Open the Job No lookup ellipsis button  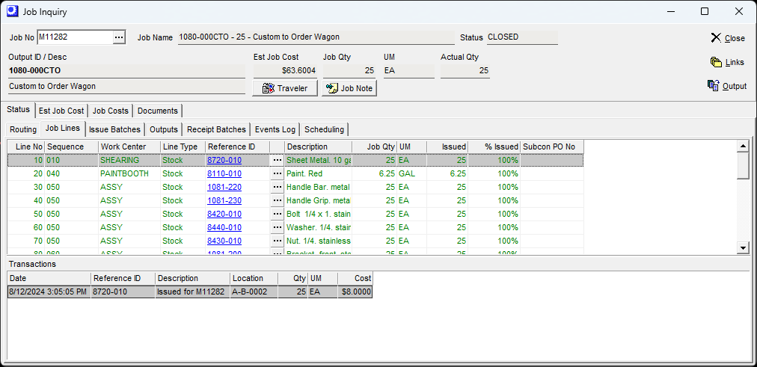tap(119, 37)
